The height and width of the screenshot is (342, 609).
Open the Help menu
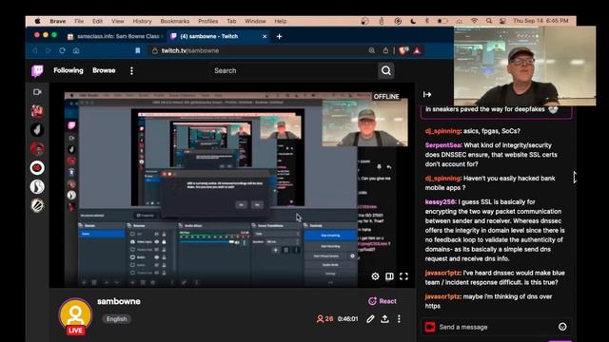point(281,21)
